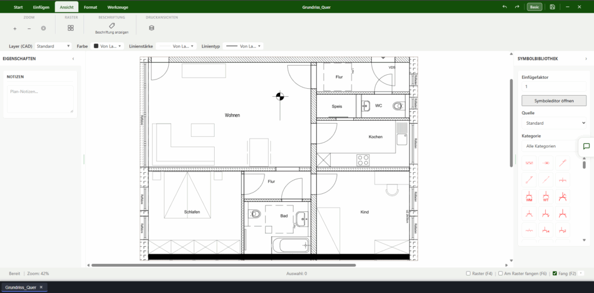Click the redo arrow in title bar
This screenshot has width=594, height=293.
point(517,7)
